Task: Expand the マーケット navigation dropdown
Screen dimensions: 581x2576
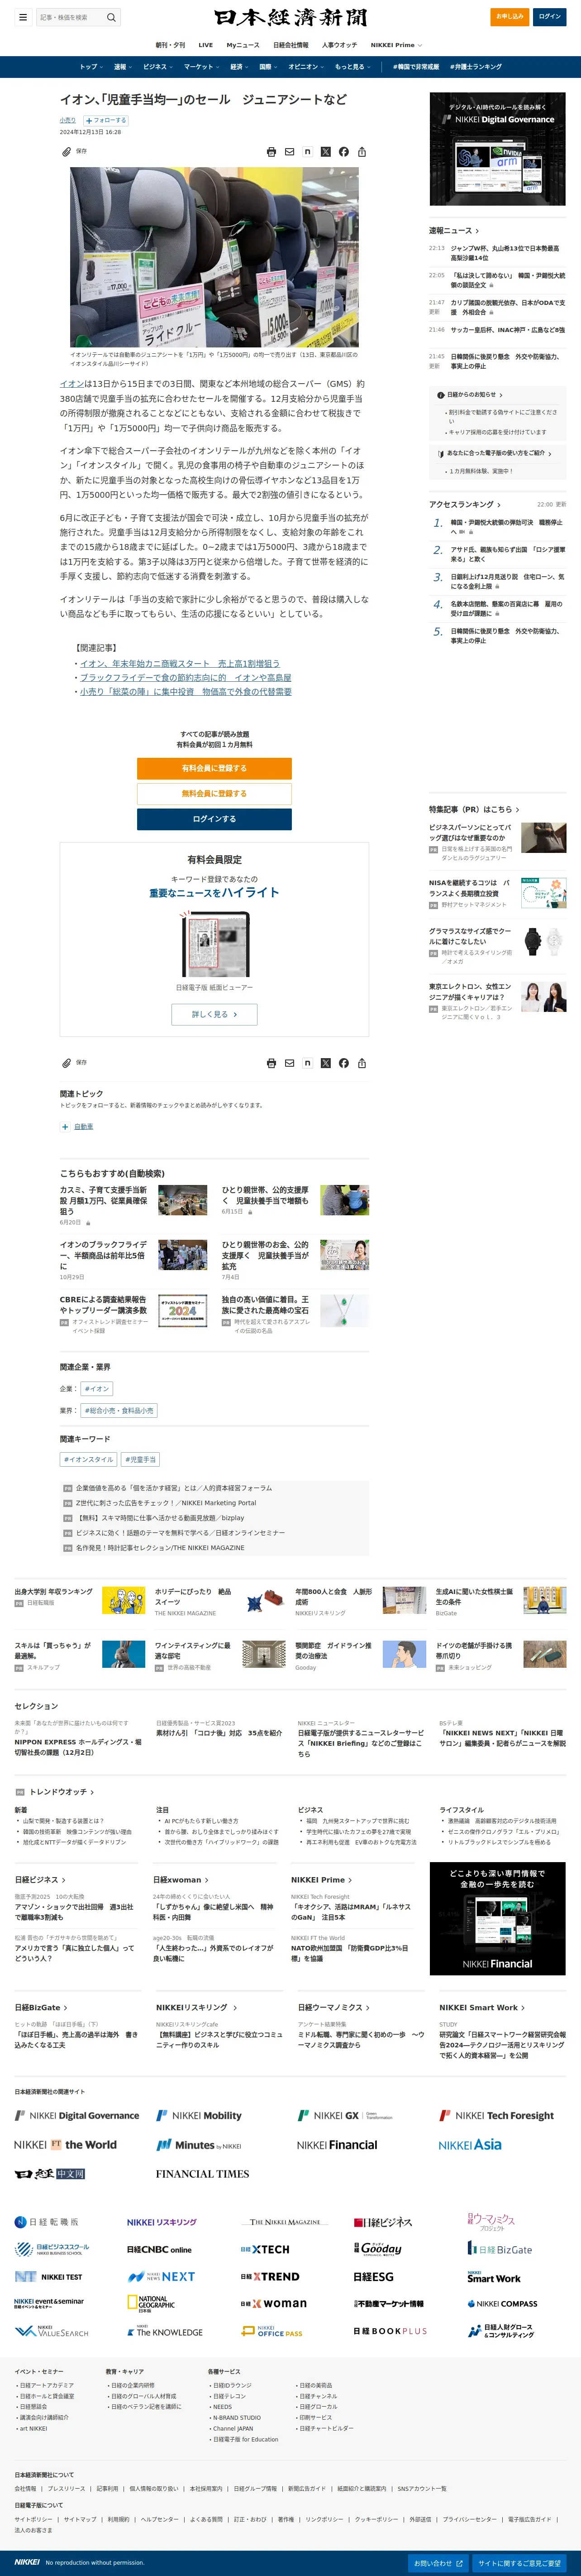Action: (202, 67)
